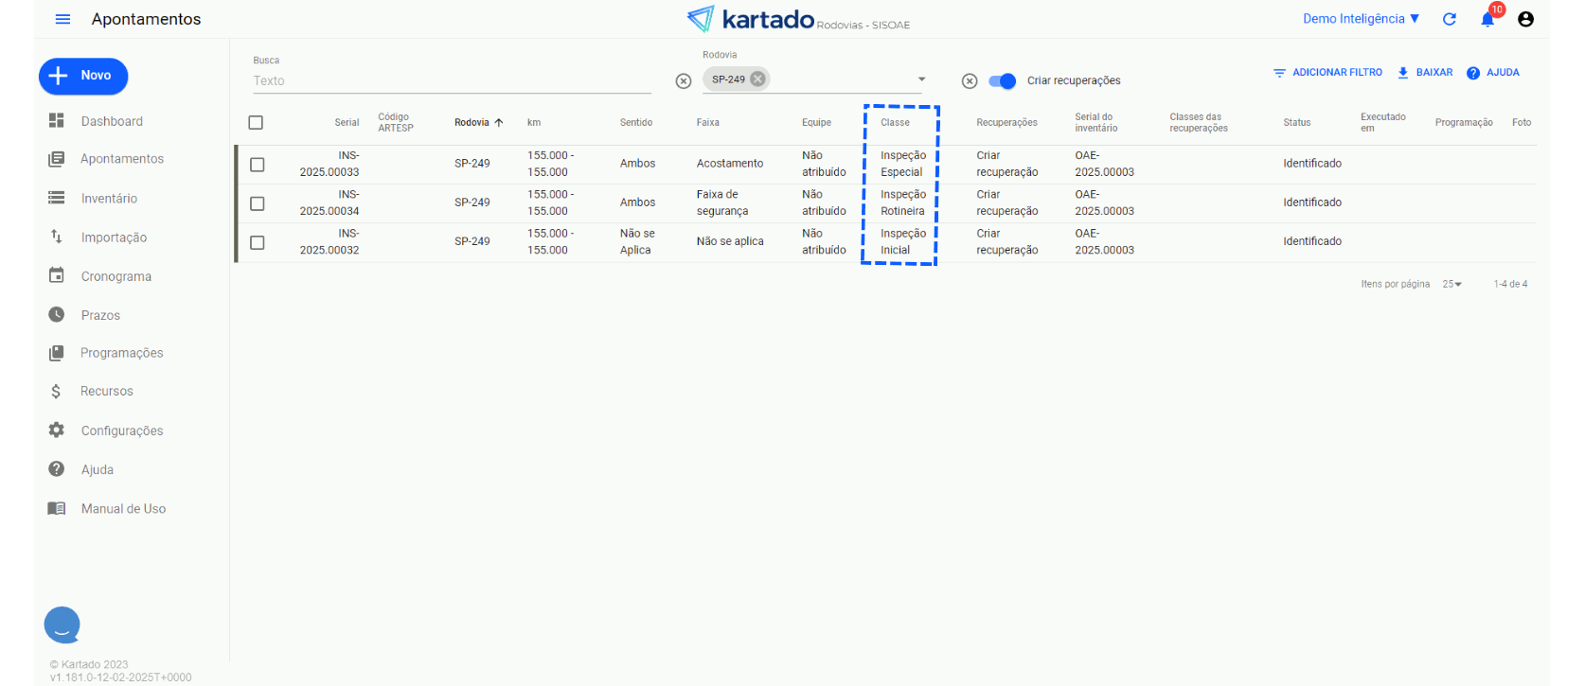Image resolution: width=1585 pixels, height=686 pixels.
Task: Remove the SP-249 chip filter
Action: pyautogui.click(x=757, y=79)
